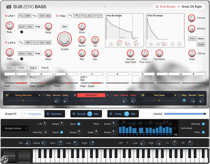This screenshot has height=164, width=210.
Task: Click the Soft filter button
Action: pos(65,26)
